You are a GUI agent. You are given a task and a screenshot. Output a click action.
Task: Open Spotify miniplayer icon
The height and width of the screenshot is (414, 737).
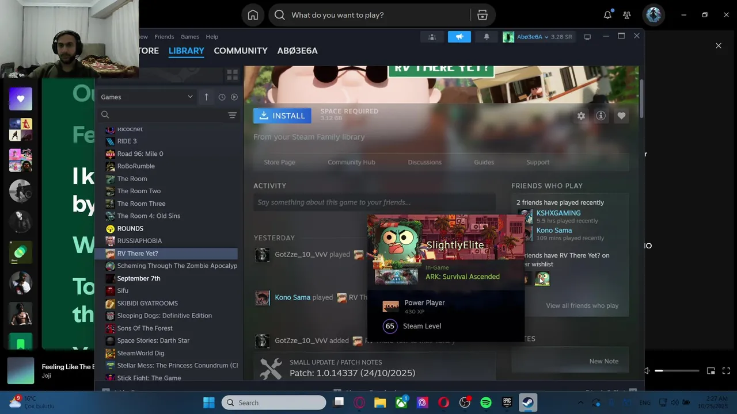pyautogui.click(x=711, y=371)
